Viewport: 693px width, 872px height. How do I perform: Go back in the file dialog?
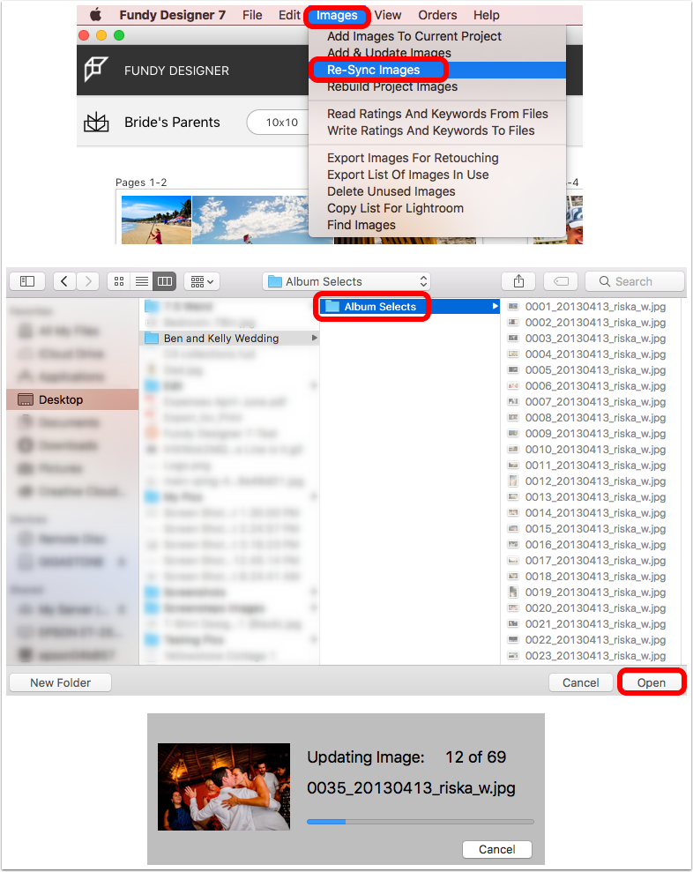[64, 281]
